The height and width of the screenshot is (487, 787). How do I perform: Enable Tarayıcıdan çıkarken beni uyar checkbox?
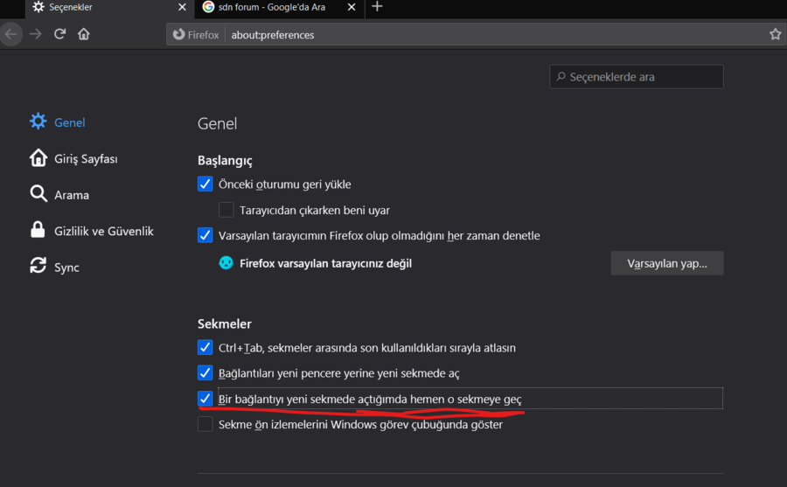(226, 210)
